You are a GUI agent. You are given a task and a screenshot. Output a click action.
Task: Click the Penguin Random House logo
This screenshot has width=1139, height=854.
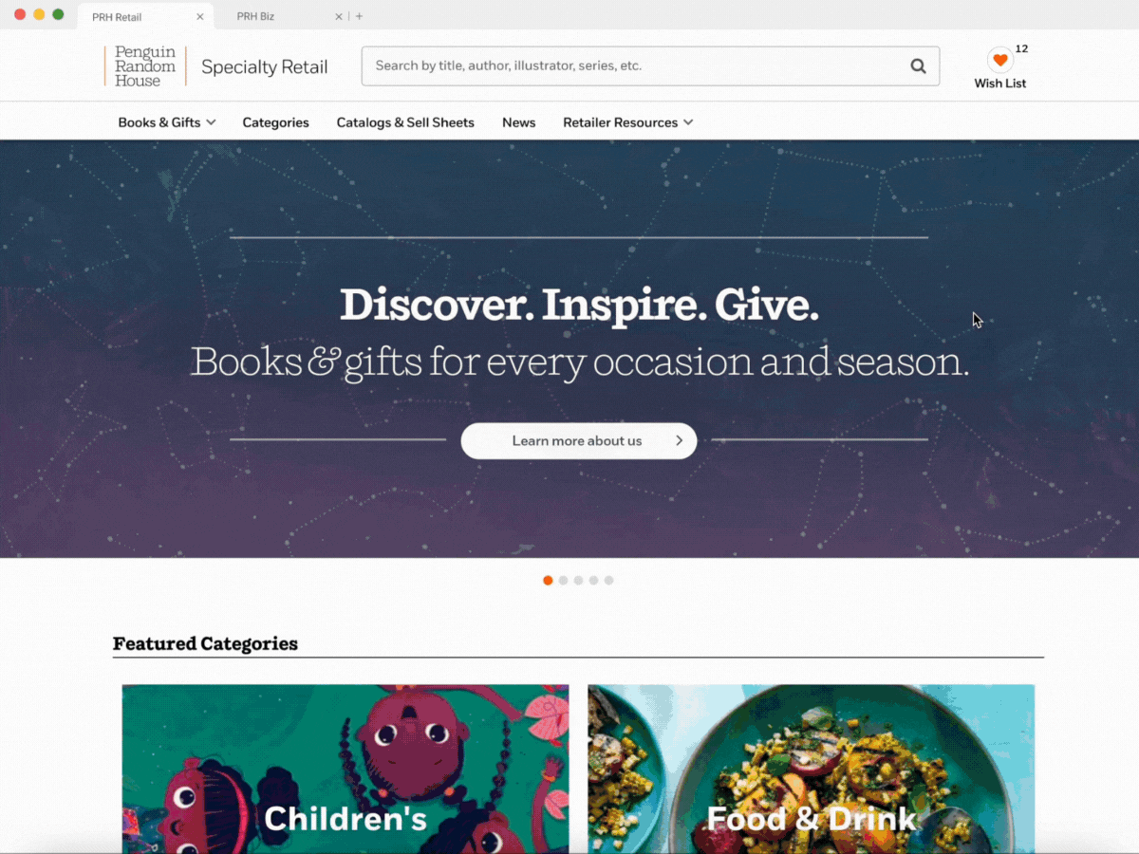pyautogui.click(x=145, y=66)
